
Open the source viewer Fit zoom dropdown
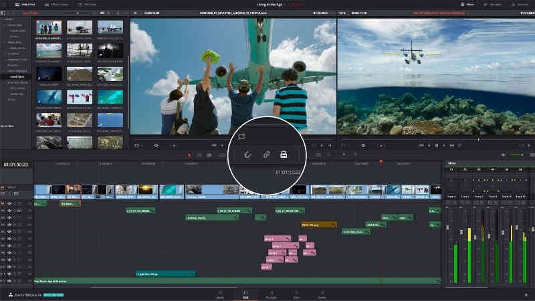pyautogui.click(x=135, y=13)
